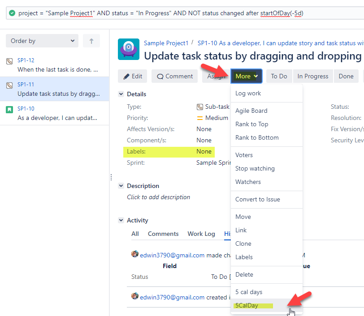Open the SP1-10 parent issue breadcrumb link
The image size is (364, 316).
[281, 43]
